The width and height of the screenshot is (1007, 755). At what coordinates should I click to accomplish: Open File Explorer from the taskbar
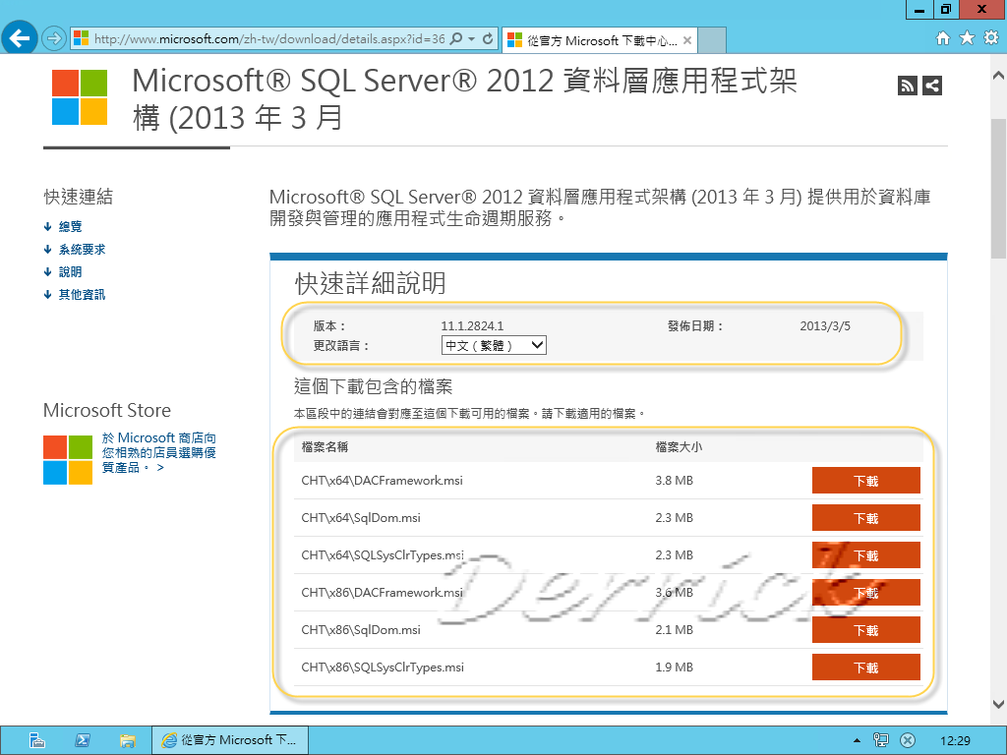coord(128,739)
